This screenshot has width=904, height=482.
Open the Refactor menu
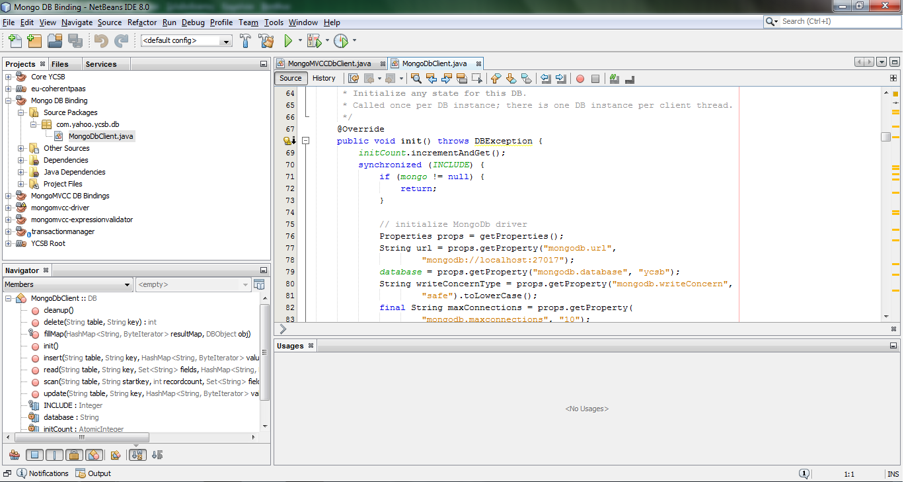pyautogui.click(x=142, y=22)
